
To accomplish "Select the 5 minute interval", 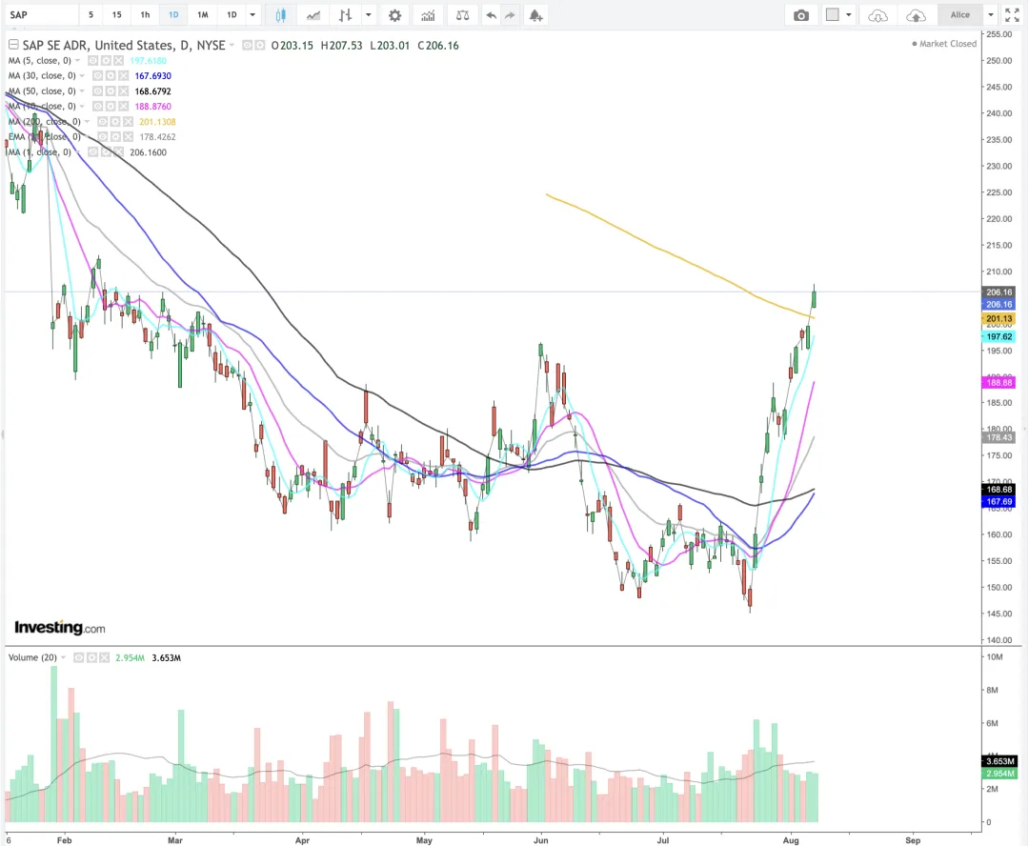I will click(91, 14).
